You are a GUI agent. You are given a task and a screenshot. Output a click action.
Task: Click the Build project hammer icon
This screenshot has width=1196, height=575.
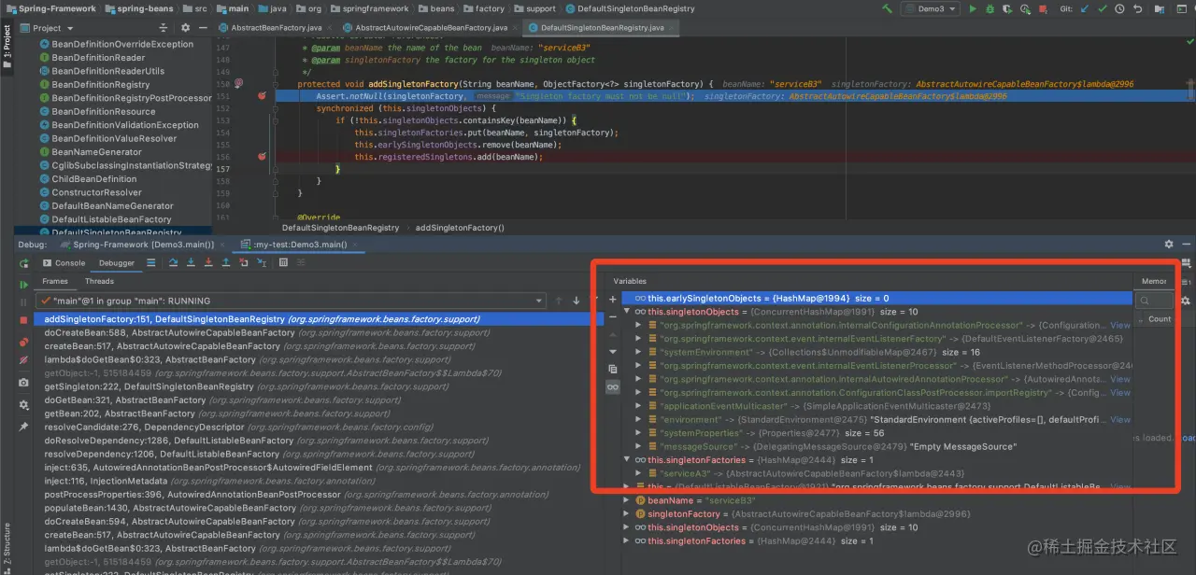coord(888,8)
